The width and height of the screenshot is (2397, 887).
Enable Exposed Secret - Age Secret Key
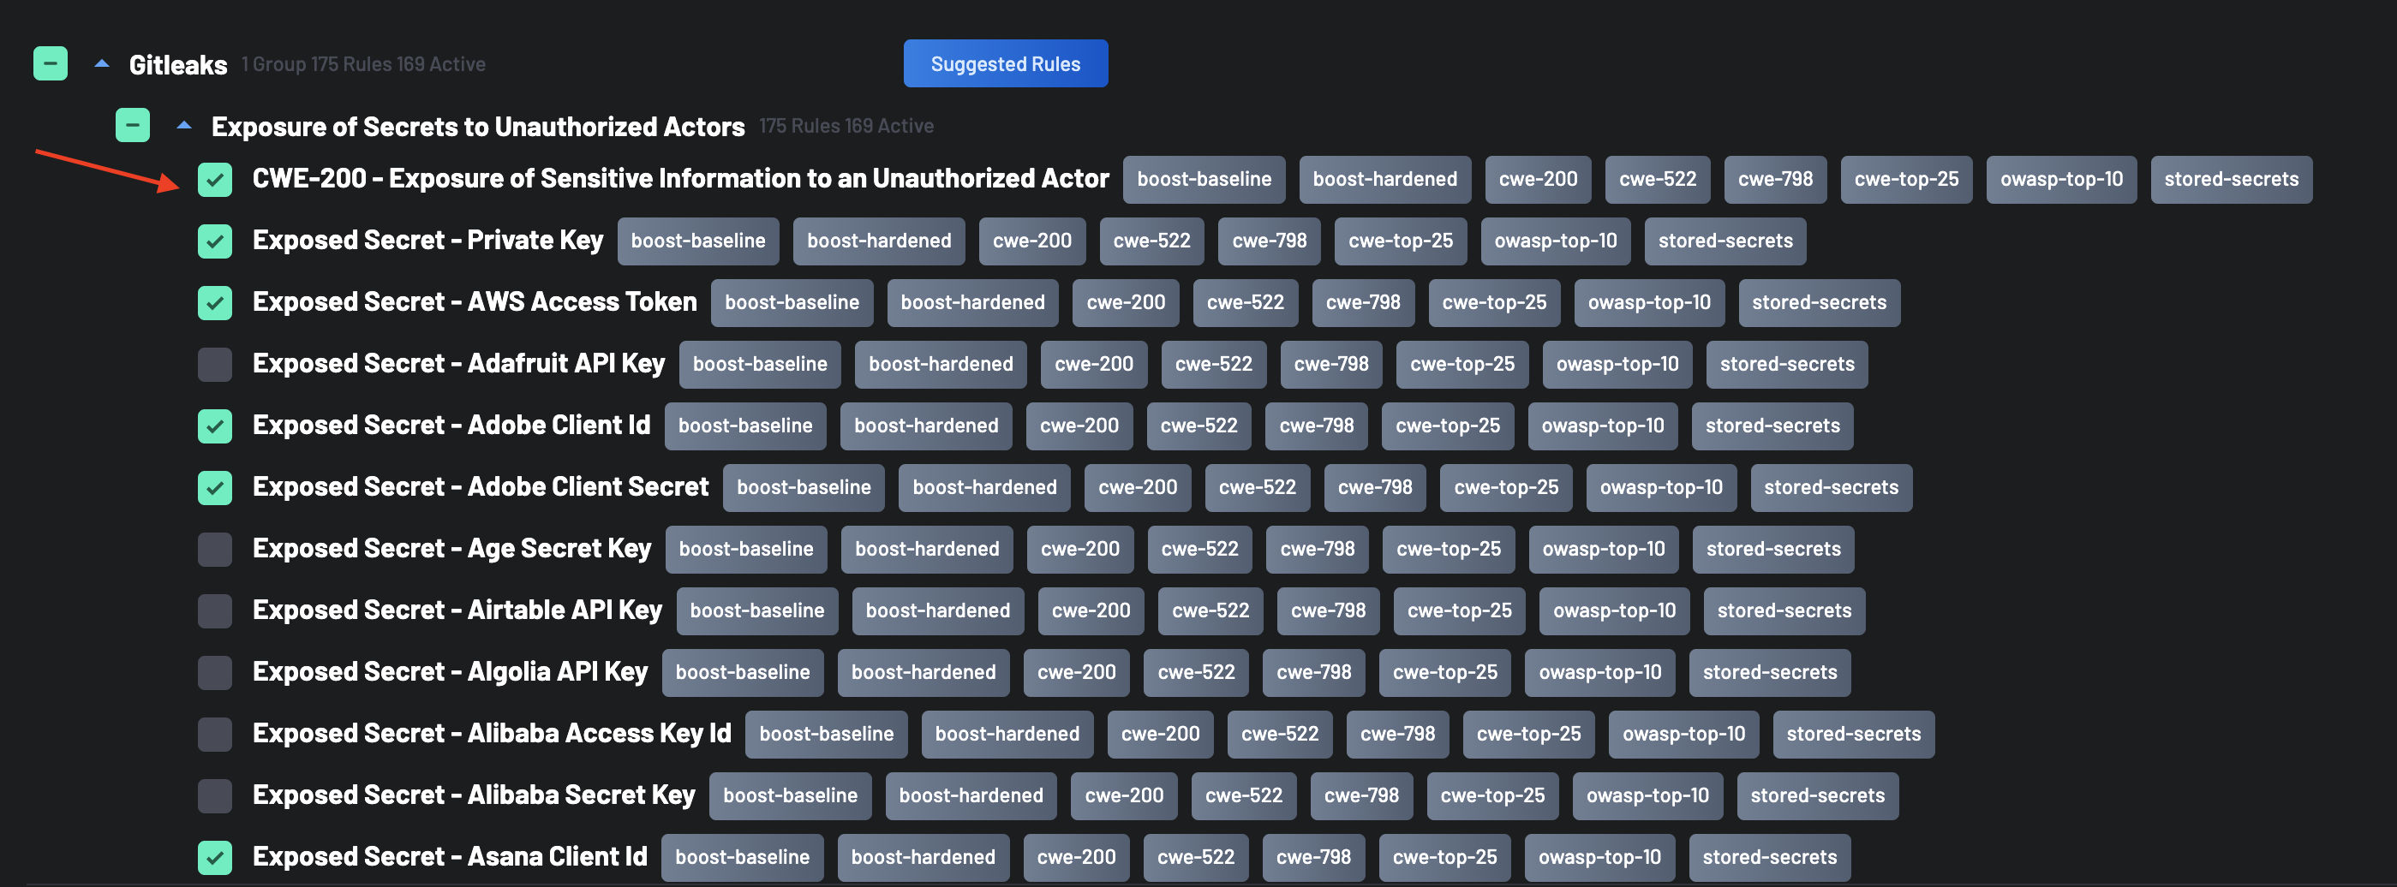pyautogui.click(x=215, y=549)
